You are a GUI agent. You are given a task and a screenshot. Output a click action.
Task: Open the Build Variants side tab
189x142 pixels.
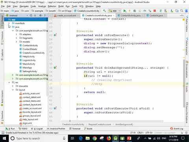[2, 98]
